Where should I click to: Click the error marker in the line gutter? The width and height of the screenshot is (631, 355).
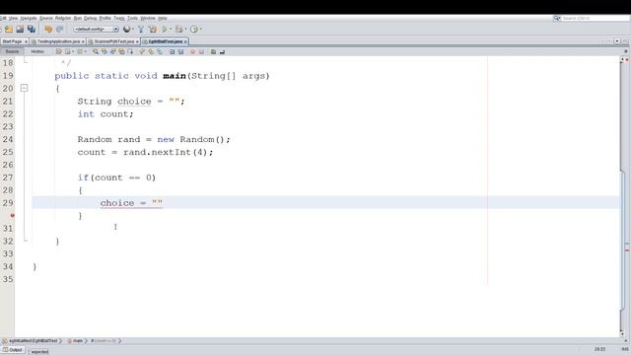pyautogui.click(x=13, y=216)
